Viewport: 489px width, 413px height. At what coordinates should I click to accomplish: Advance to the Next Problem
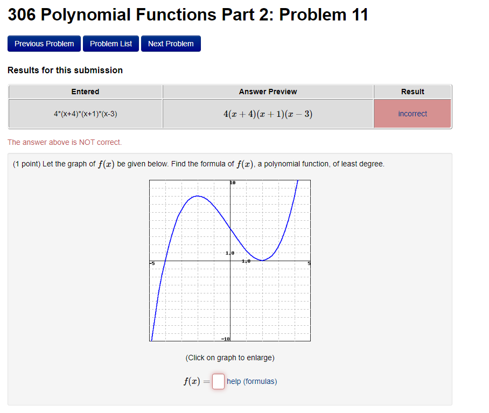pos(171,44)
